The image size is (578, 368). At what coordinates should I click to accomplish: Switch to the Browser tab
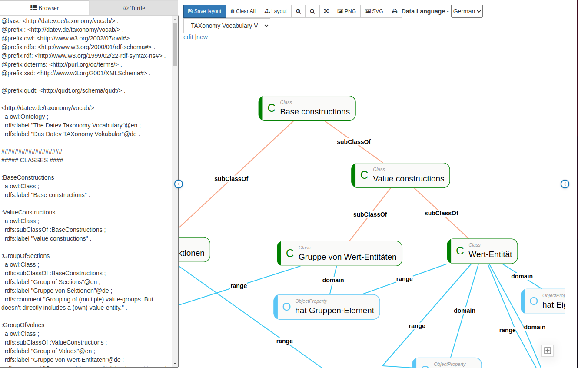[45, 8]
